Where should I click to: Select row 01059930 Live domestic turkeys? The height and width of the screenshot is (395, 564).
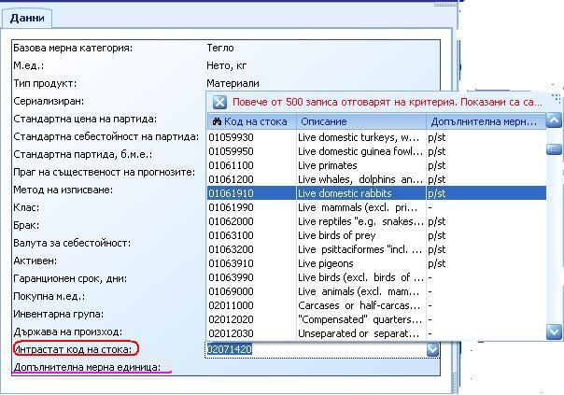click(376, 137)
